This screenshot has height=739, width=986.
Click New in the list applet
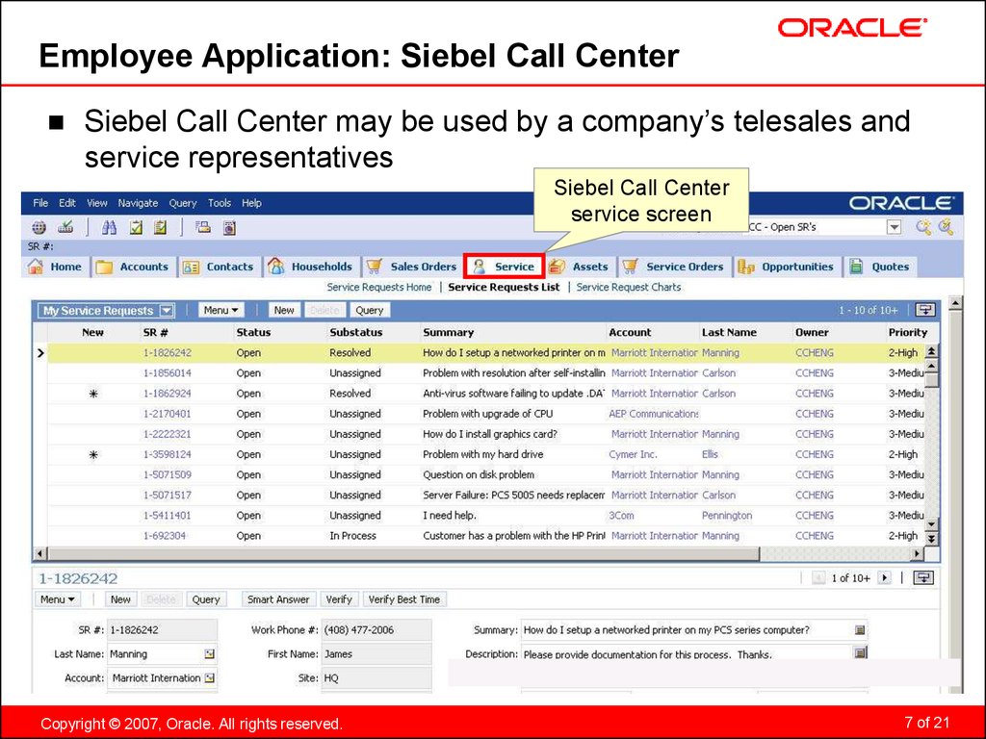(284, 310)
